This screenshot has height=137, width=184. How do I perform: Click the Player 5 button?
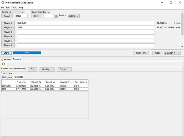tap(8, 41)
